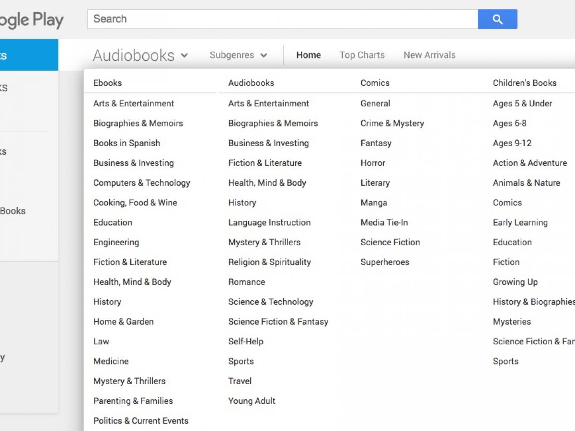Open the New Arrivals tab
Image resolution: width=575 pixels, height=431 pixels.
click(429, 55)
